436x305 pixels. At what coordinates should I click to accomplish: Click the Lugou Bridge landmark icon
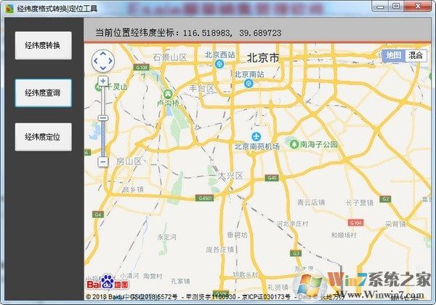click(168, 93)
